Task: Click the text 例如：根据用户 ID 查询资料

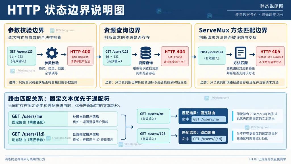Action: (x=93, y=140)
